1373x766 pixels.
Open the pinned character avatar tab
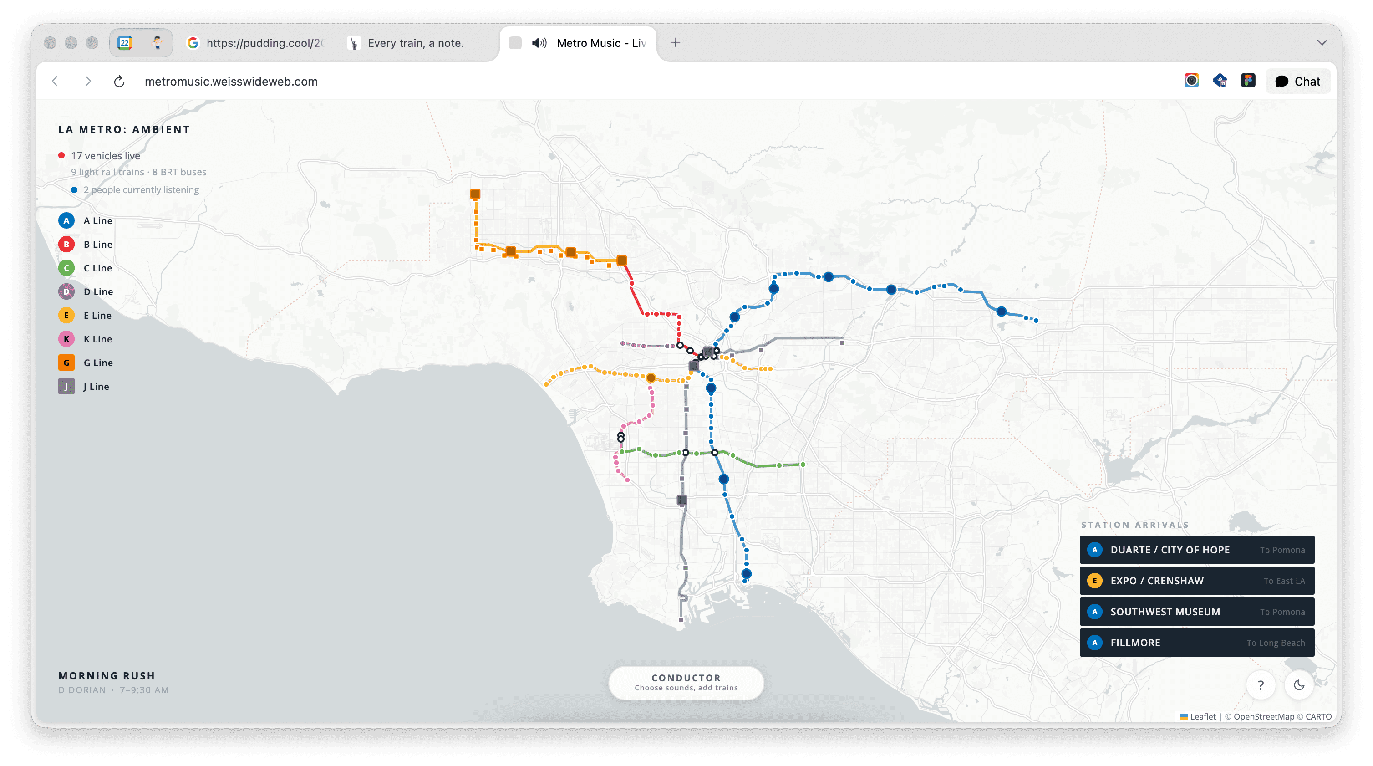click(x=157, y=43)
